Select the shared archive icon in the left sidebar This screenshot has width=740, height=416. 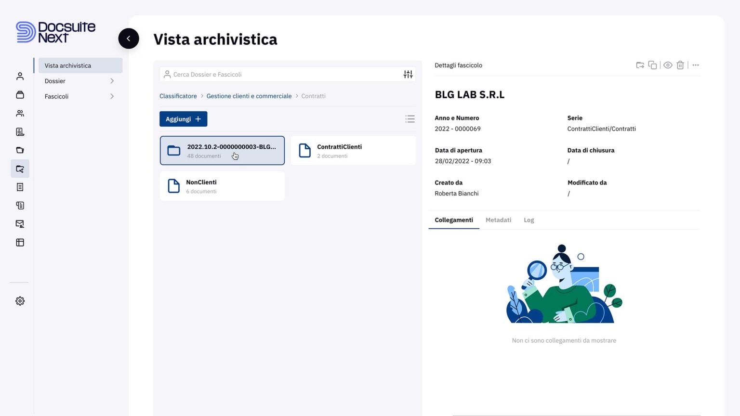tap(20, 169)
